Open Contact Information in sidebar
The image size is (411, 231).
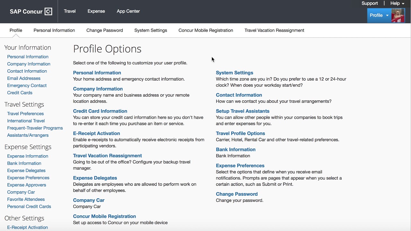coord(27,71)
